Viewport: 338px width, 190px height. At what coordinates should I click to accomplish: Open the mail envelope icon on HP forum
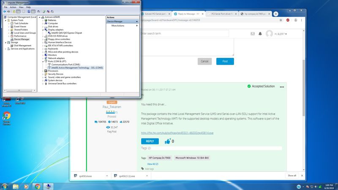253,34
